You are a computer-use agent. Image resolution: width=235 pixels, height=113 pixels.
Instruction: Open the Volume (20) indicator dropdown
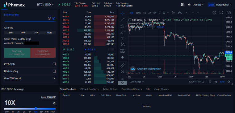point(141,24)
